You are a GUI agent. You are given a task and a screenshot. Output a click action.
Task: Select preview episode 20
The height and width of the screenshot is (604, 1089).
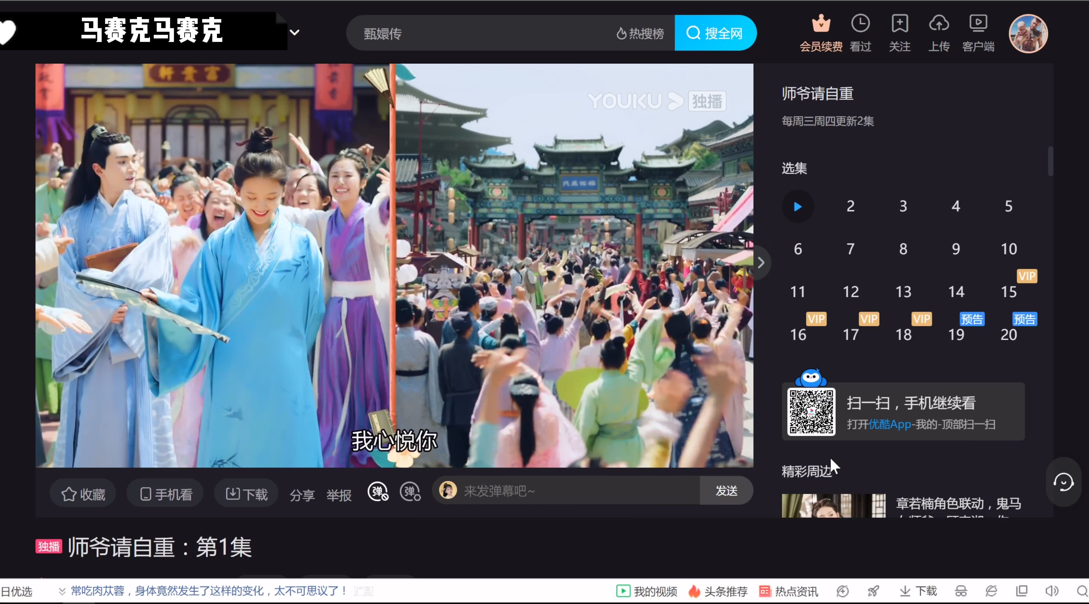pos(1009,335)
